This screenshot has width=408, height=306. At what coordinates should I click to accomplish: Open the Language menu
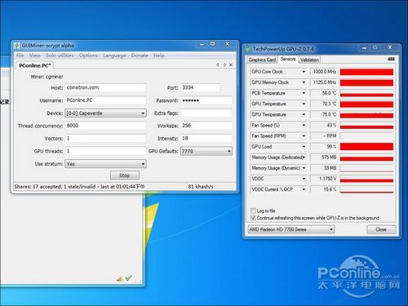[x=114, y=55]
